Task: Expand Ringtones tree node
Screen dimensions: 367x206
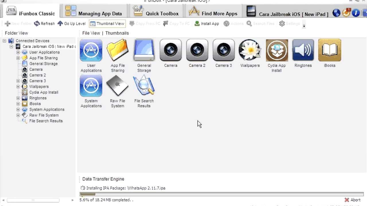Action: 18,98
